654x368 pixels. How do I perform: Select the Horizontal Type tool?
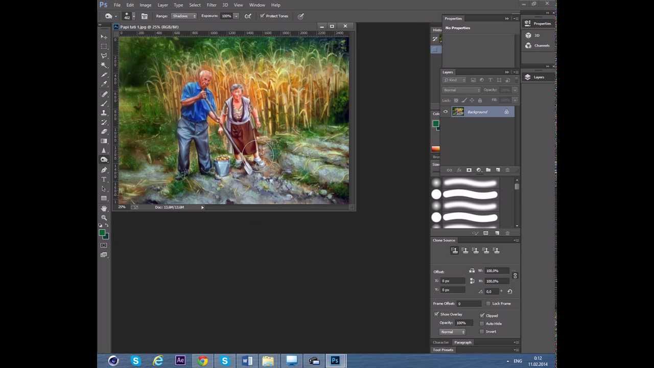pyautogui.click(x=104, y=179)
